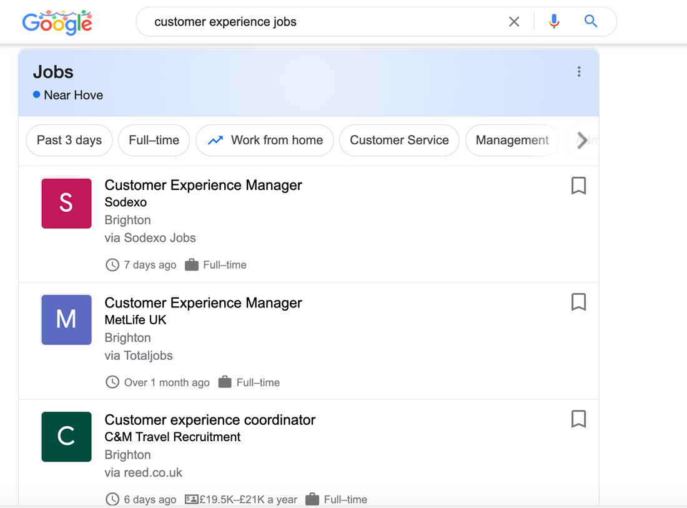This screenshot has width=687, height=508.
Task: Click the MetLife UK company name
Action: [x=136, y=320]
